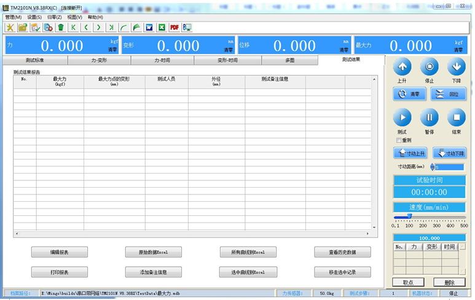Click the 寸动上升 jog up button
Viewport: 475px width, 300px height.
point(410,153)
